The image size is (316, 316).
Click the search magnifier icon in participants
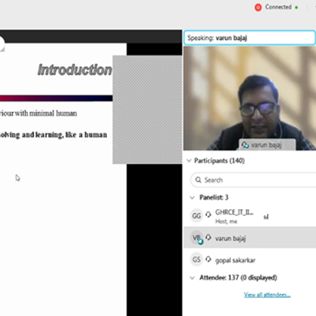click(198, 180)
